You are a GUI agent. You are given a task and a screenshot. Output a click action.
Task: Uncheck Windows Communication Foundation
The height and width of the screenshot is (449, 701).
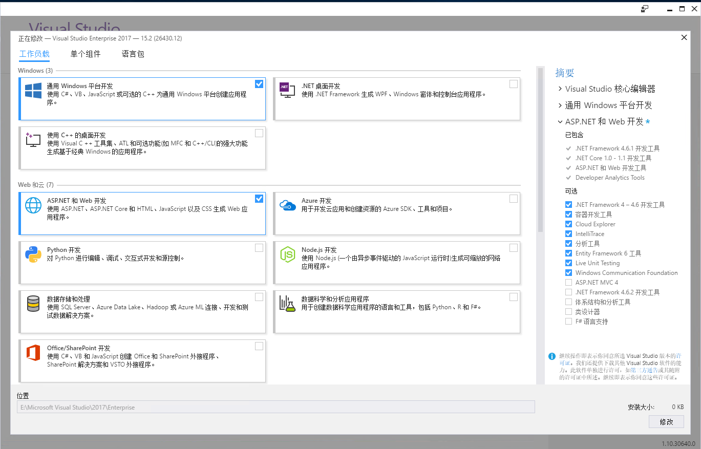pyautogui.click(x=568, y=273)
